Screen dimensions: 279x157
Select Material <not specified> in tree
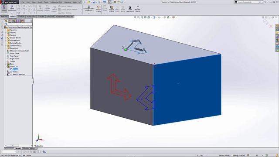[19, 51]
